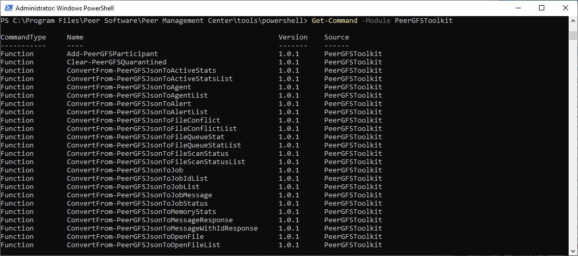Click the Clear-PeerGFSQuarantined function name
This screenshot has width=578, height=256.
click(x=117, y=62)
